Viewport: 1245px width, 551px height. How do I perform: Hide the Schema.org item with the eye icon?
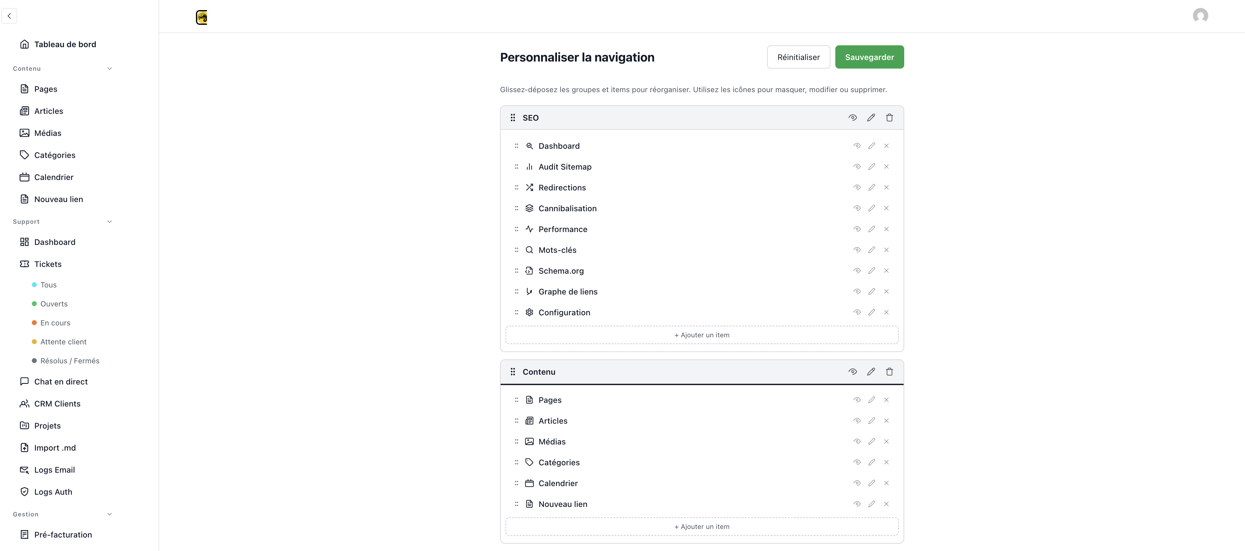point(856,271)
